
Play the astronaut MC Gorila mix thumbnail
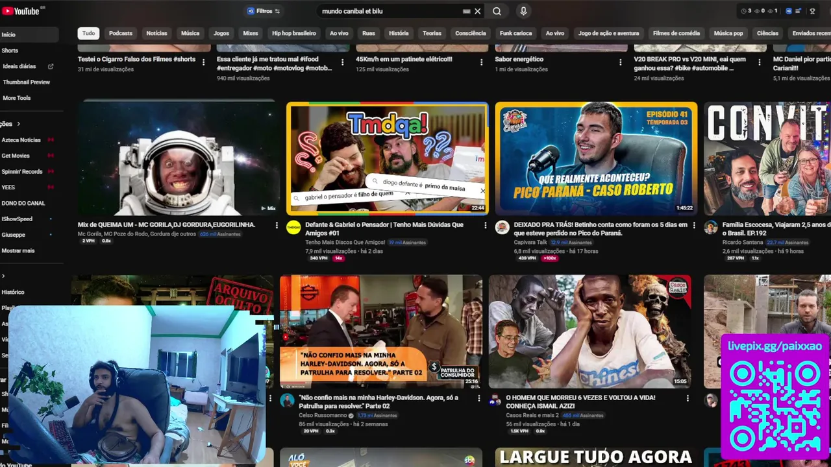point(178,158)
